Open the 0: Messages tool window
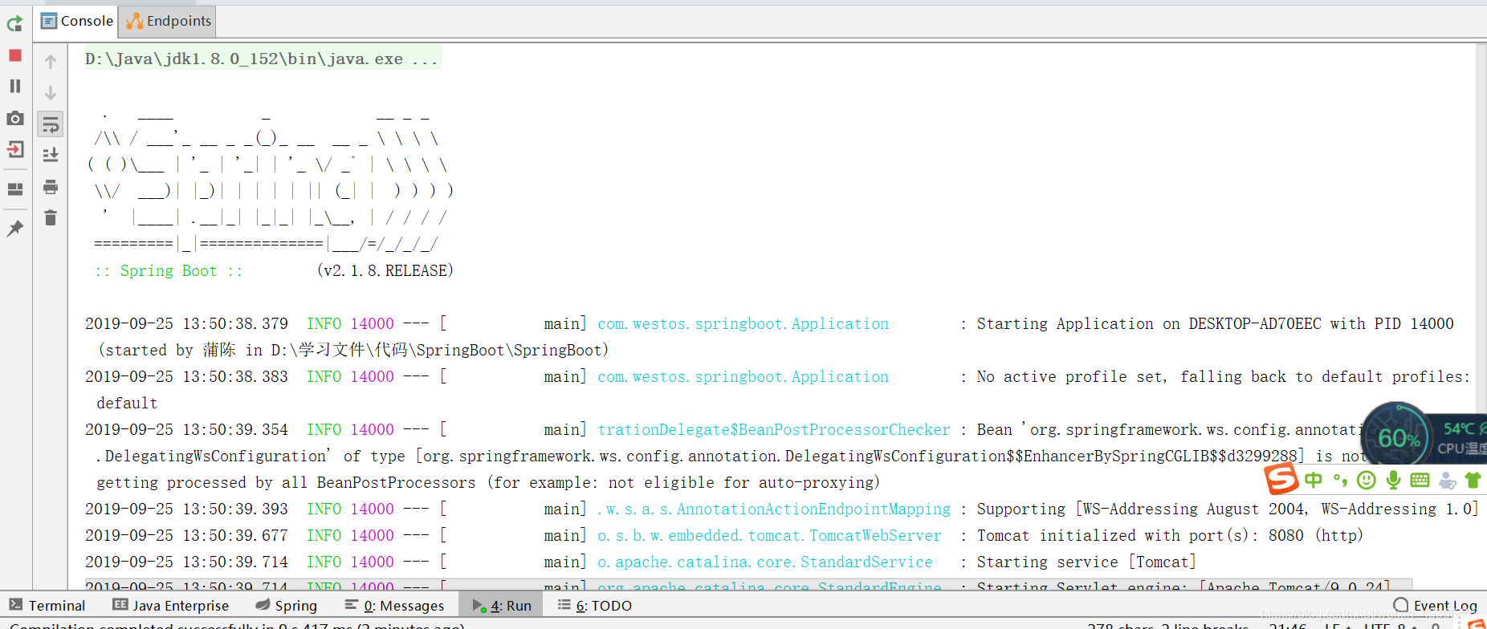The width and height of the screenshot is (1487, 629). pos(394,606)
